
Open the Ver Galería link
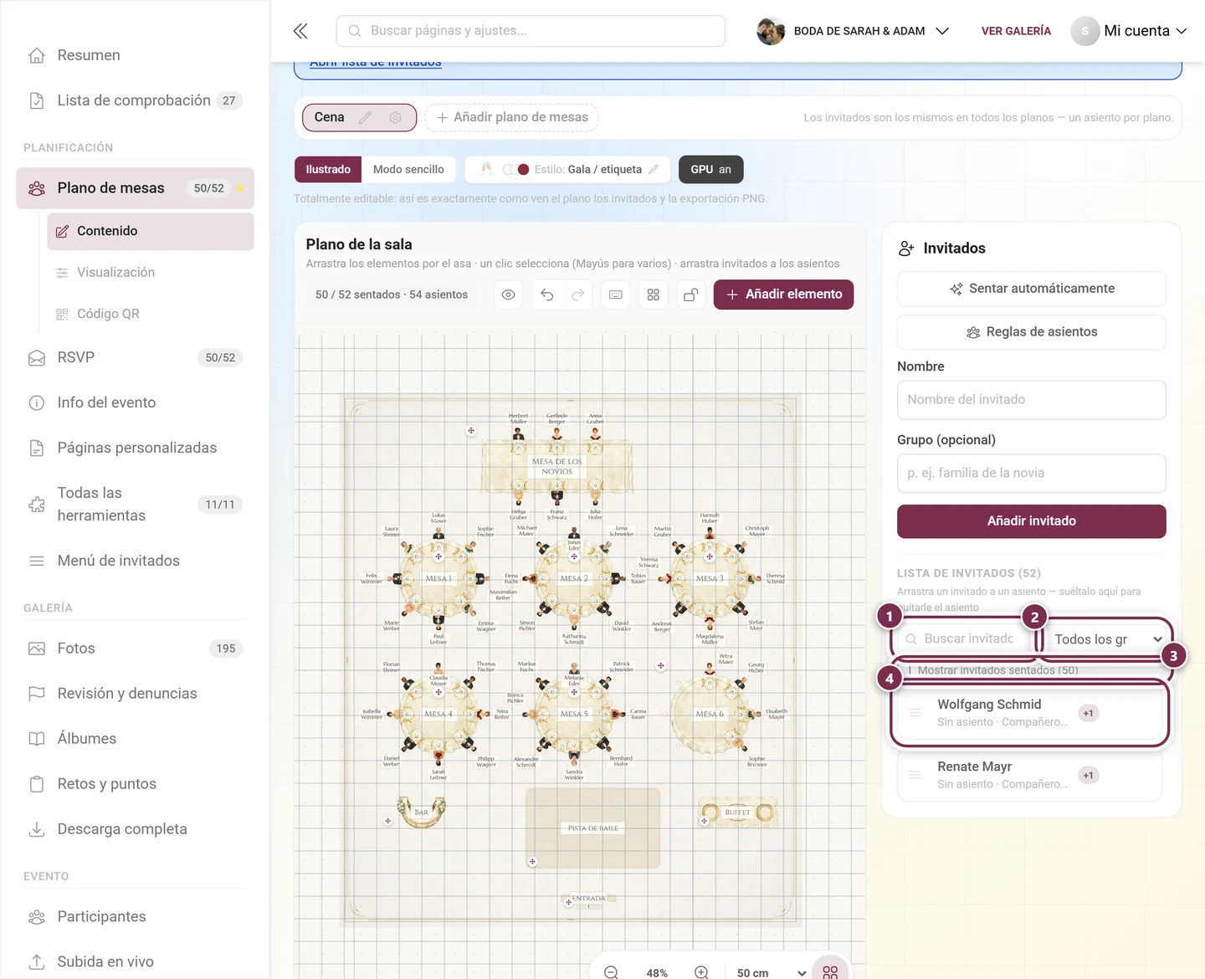[x=1016, y=31]
